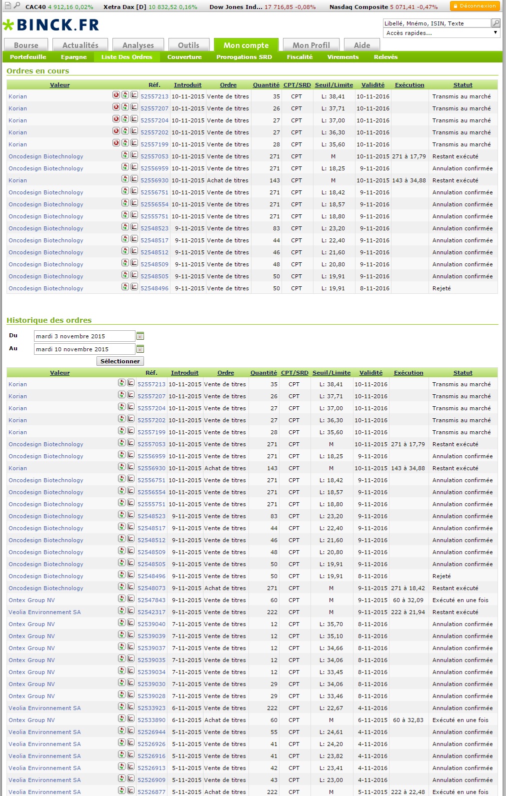Screen dimensions: 506x796
Task: Select Couverture in the green submenu
Action: [x=184, y=57]
